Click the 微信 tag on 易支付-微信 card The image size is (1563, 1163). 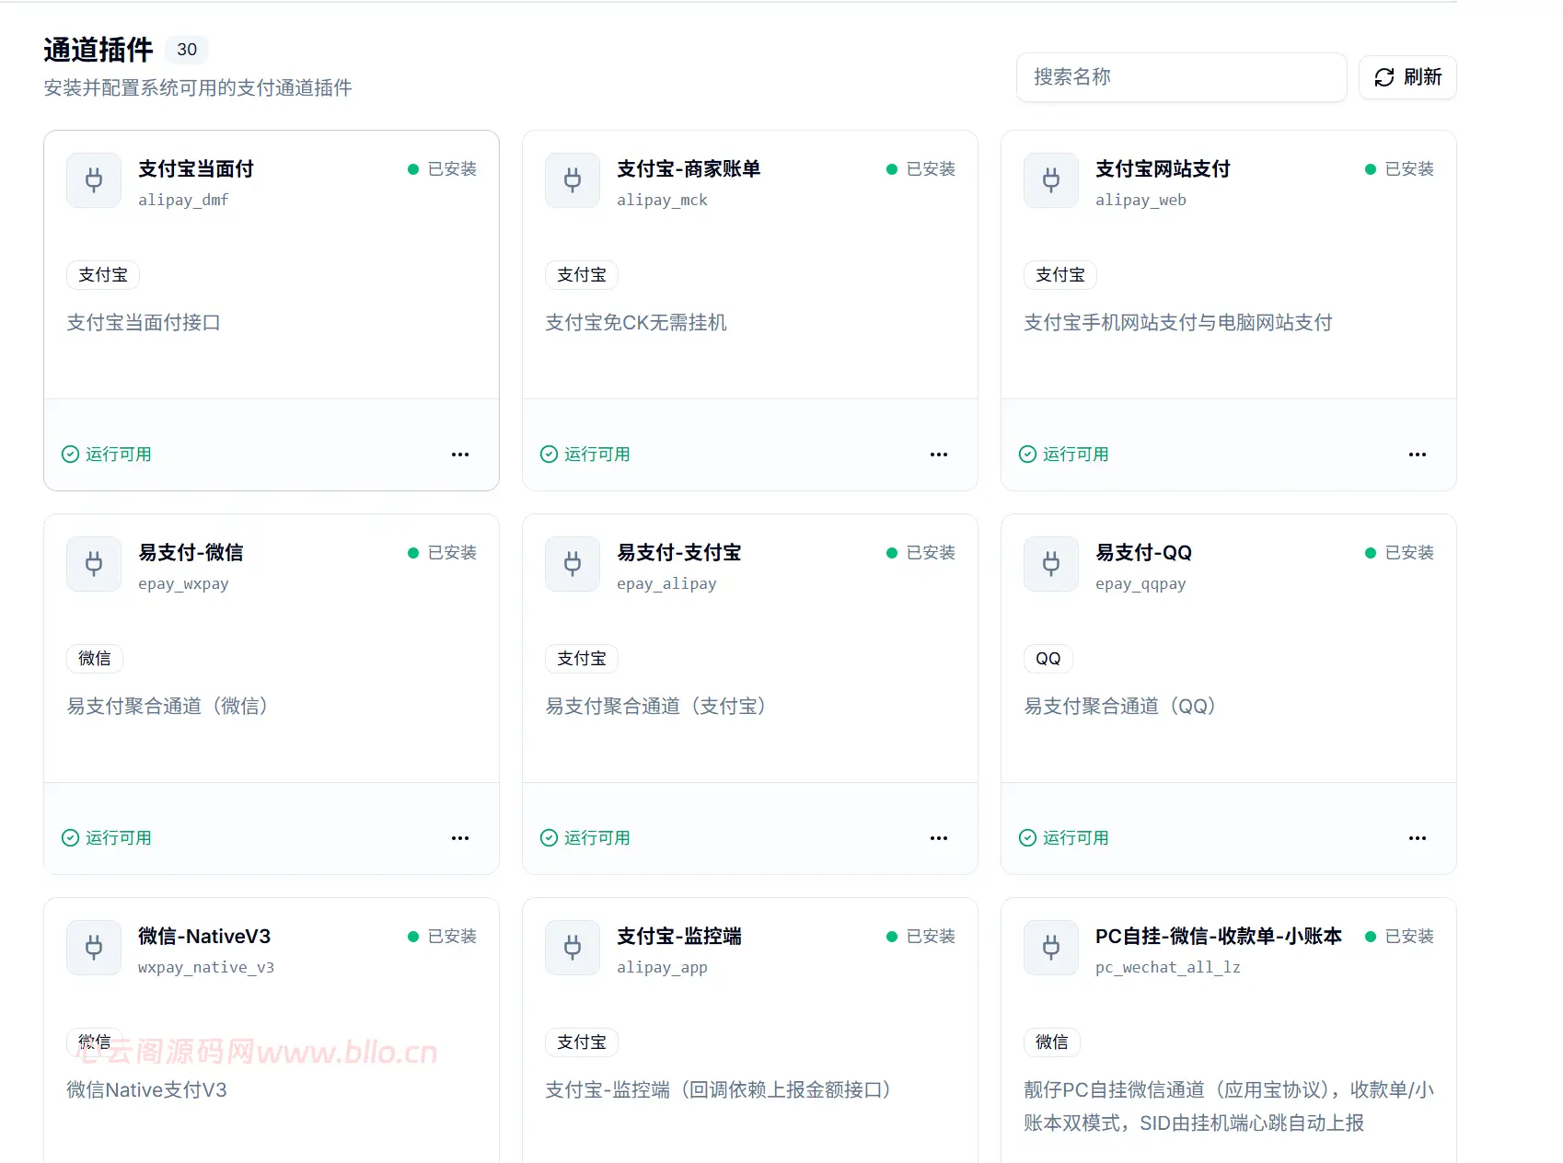pos(95,659)
